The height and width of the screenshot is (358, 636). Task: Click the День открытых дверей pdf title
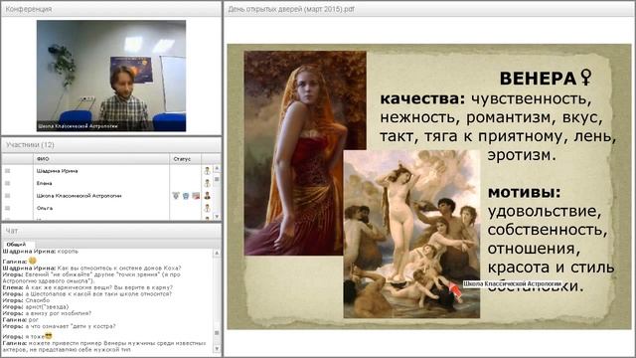(x=291, y=9)
